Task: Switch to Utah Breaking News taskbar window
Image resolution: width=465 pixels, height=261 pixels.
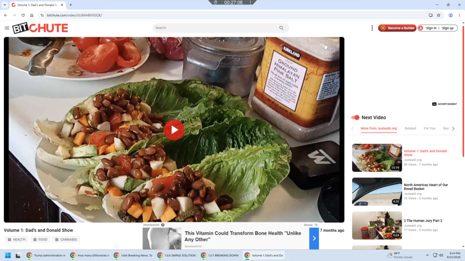Action: [133, 255]
